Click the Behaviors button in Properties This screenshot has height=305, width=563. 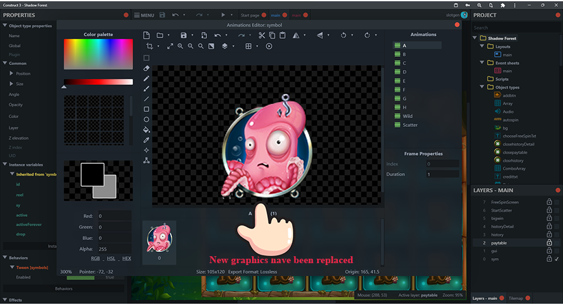coord(64,289)
